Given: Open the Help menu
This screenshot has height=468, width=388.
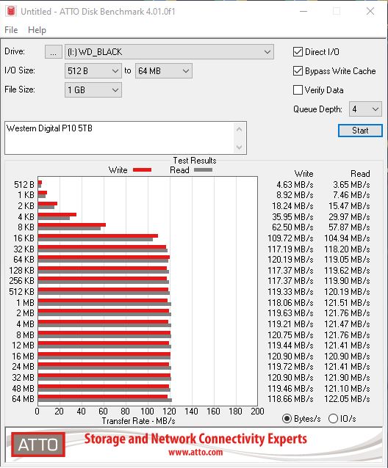Looking at the screenshot, I should 37,30.
